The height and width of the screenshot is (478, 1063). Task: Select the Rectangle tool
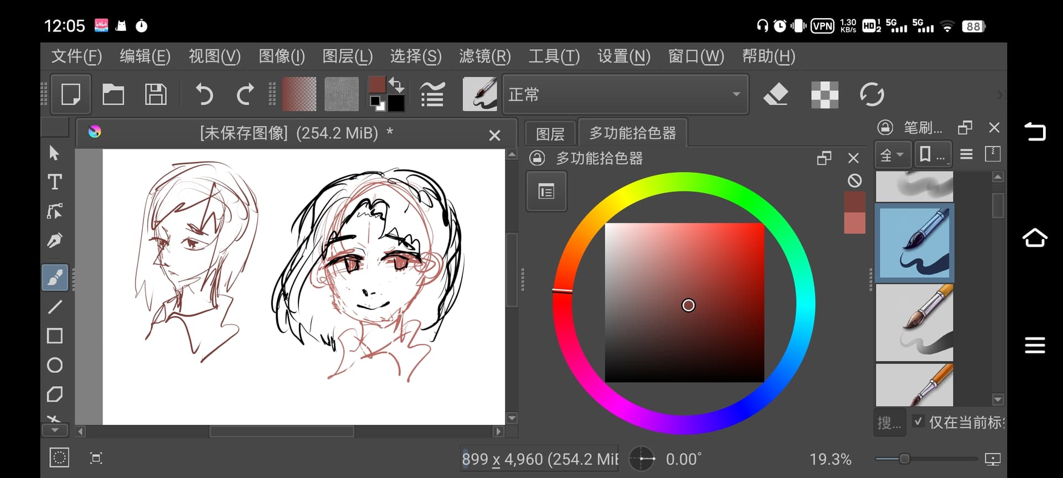[54, 336]
